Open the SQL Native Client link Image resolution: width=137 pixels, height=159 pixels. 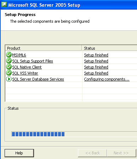27,67
